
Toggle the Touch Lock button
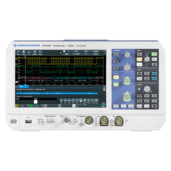coord(139,79)
